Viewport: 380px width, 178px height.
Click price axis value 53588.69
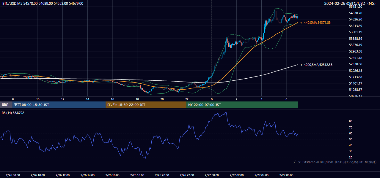[x=355, y=39]
